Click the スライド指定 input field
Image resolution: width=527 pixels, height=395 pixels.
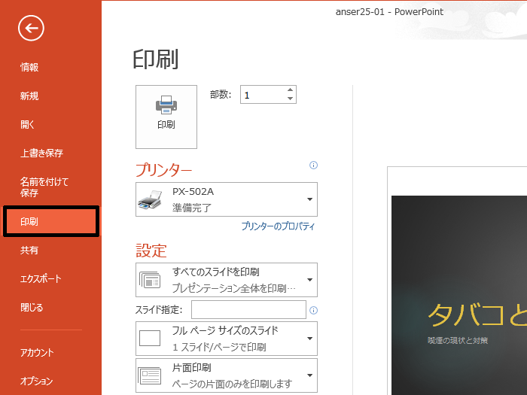click(x=248, y=310)
